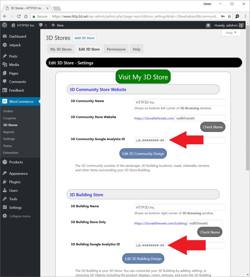Click the Media sidebar icon

click(5, 64)
